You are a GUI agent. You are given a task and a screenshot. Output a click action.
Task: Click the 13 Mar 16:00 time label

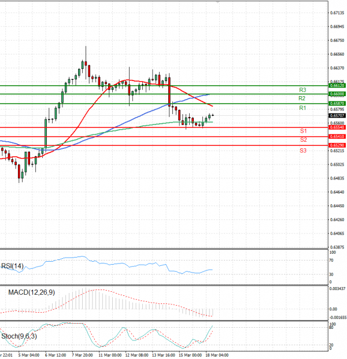pyautogui.click(x=164, y=356)
